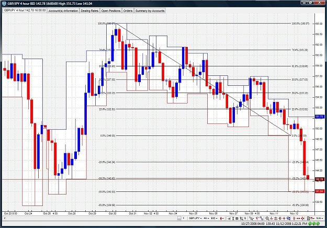Click the 10/27/2008 04:00 status bar text
The width and height of the screenshot is (327, 228).
coord(253,224)
